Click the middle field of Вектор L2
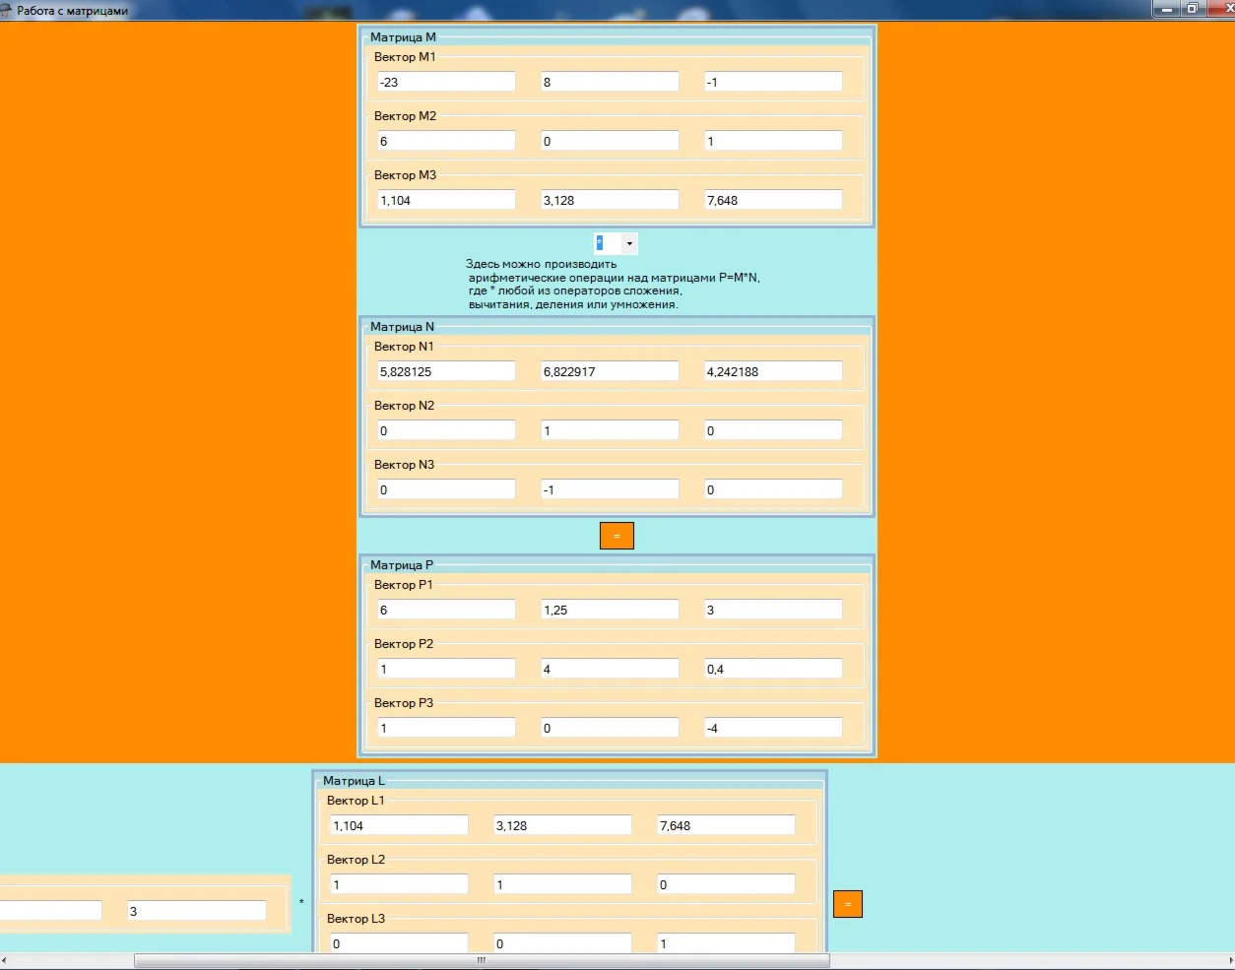Viewport: 1235px width, 970px height. click(562, 884)
